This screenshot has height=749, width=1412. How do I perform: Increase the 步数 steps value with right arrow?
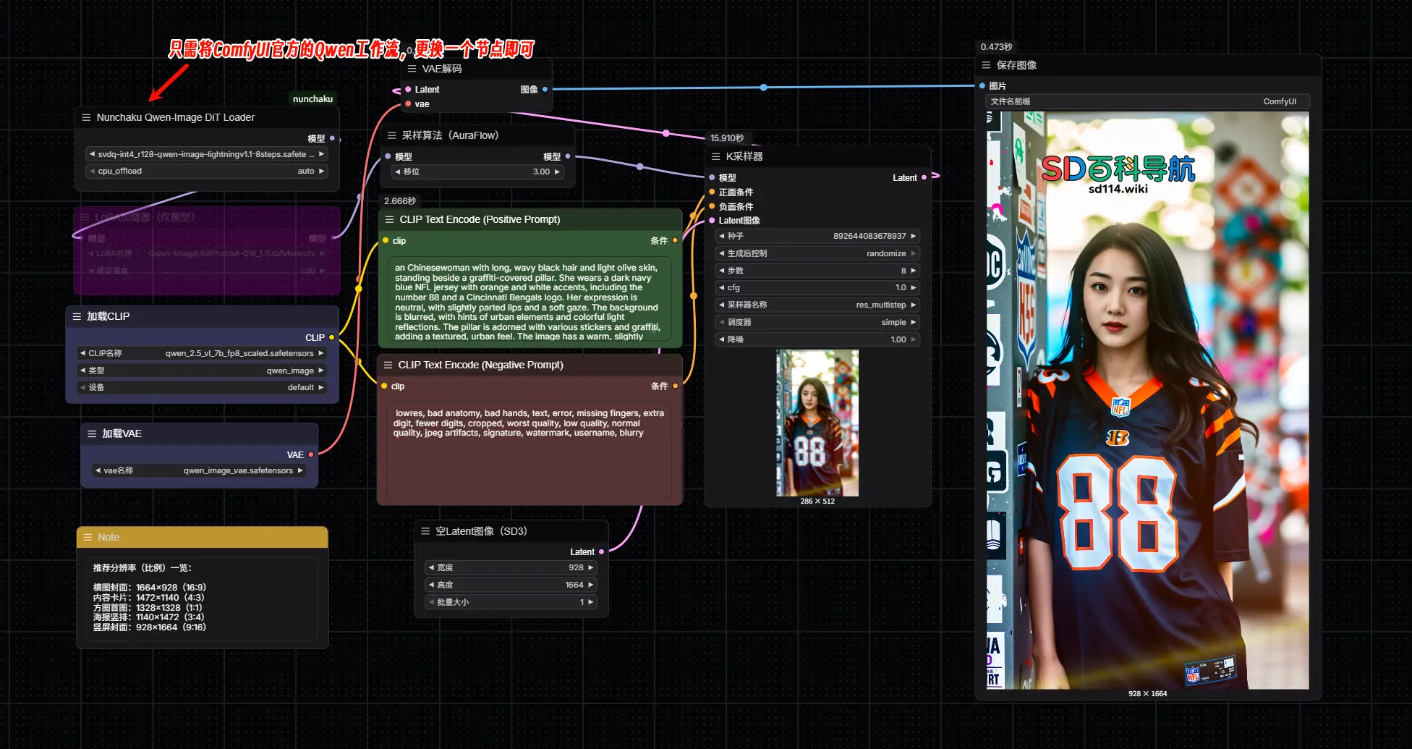tap(914, 271)
